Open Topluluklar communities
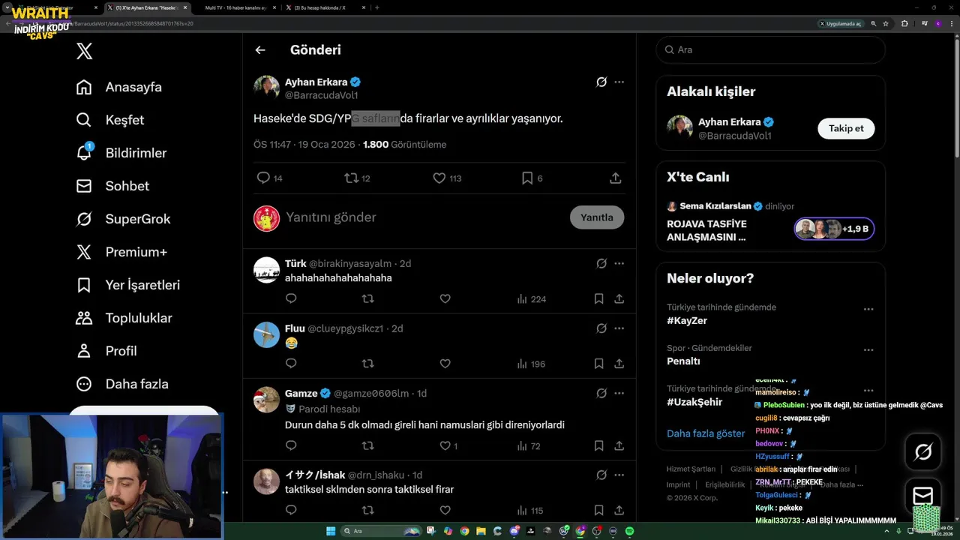 124,318
